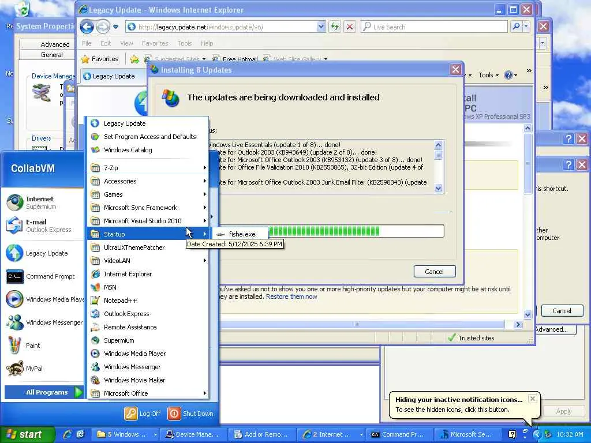Click the Favorites star button
This screenshot has height=443, width=591.
click(100, 59)
